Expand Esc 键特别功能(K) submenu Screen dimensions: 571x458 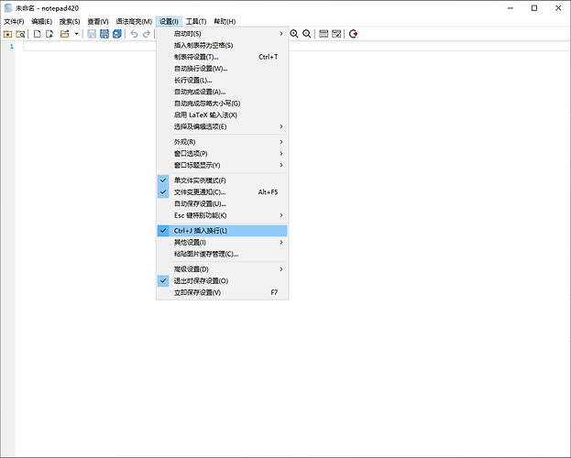(222, 215)
